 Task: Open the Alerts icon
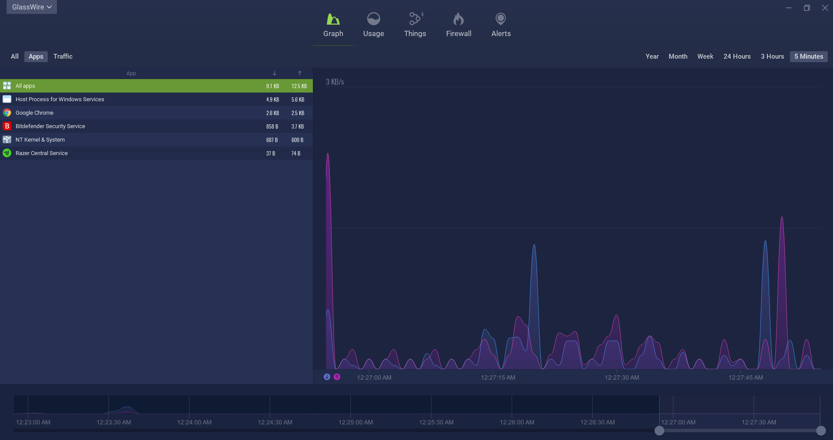point(501,19)
